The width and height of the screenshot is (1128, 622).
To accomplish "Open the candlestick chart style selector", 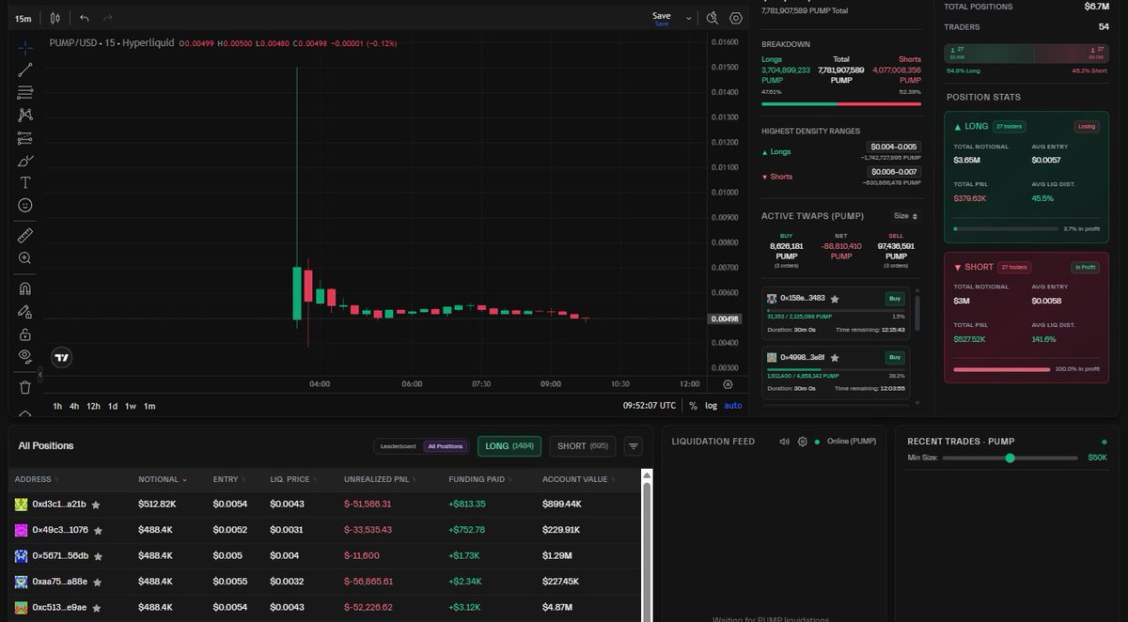I will (55, 18).
